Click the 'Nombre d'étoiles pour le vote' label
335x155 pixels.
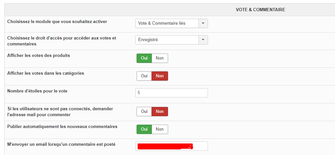coord(37,91)
